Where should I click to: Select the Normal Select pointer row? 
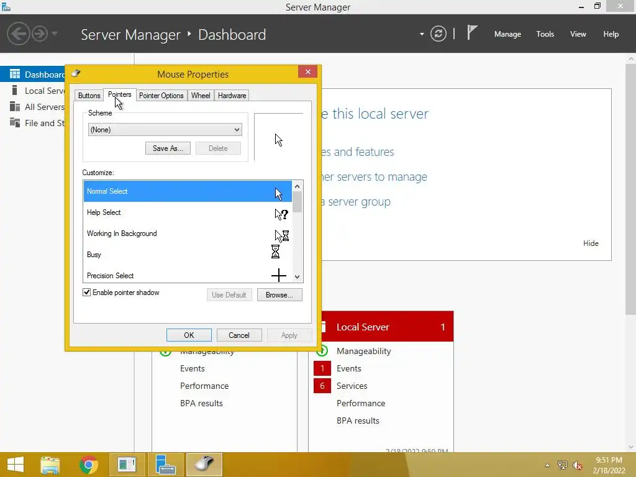[188, 191]
